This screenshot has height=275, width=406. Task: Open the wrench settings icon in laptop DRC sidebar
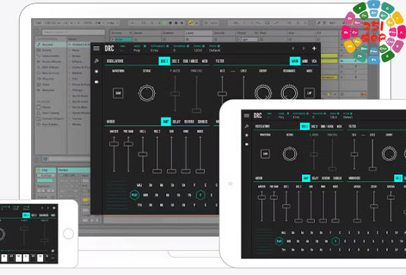[x=96, y=61]
